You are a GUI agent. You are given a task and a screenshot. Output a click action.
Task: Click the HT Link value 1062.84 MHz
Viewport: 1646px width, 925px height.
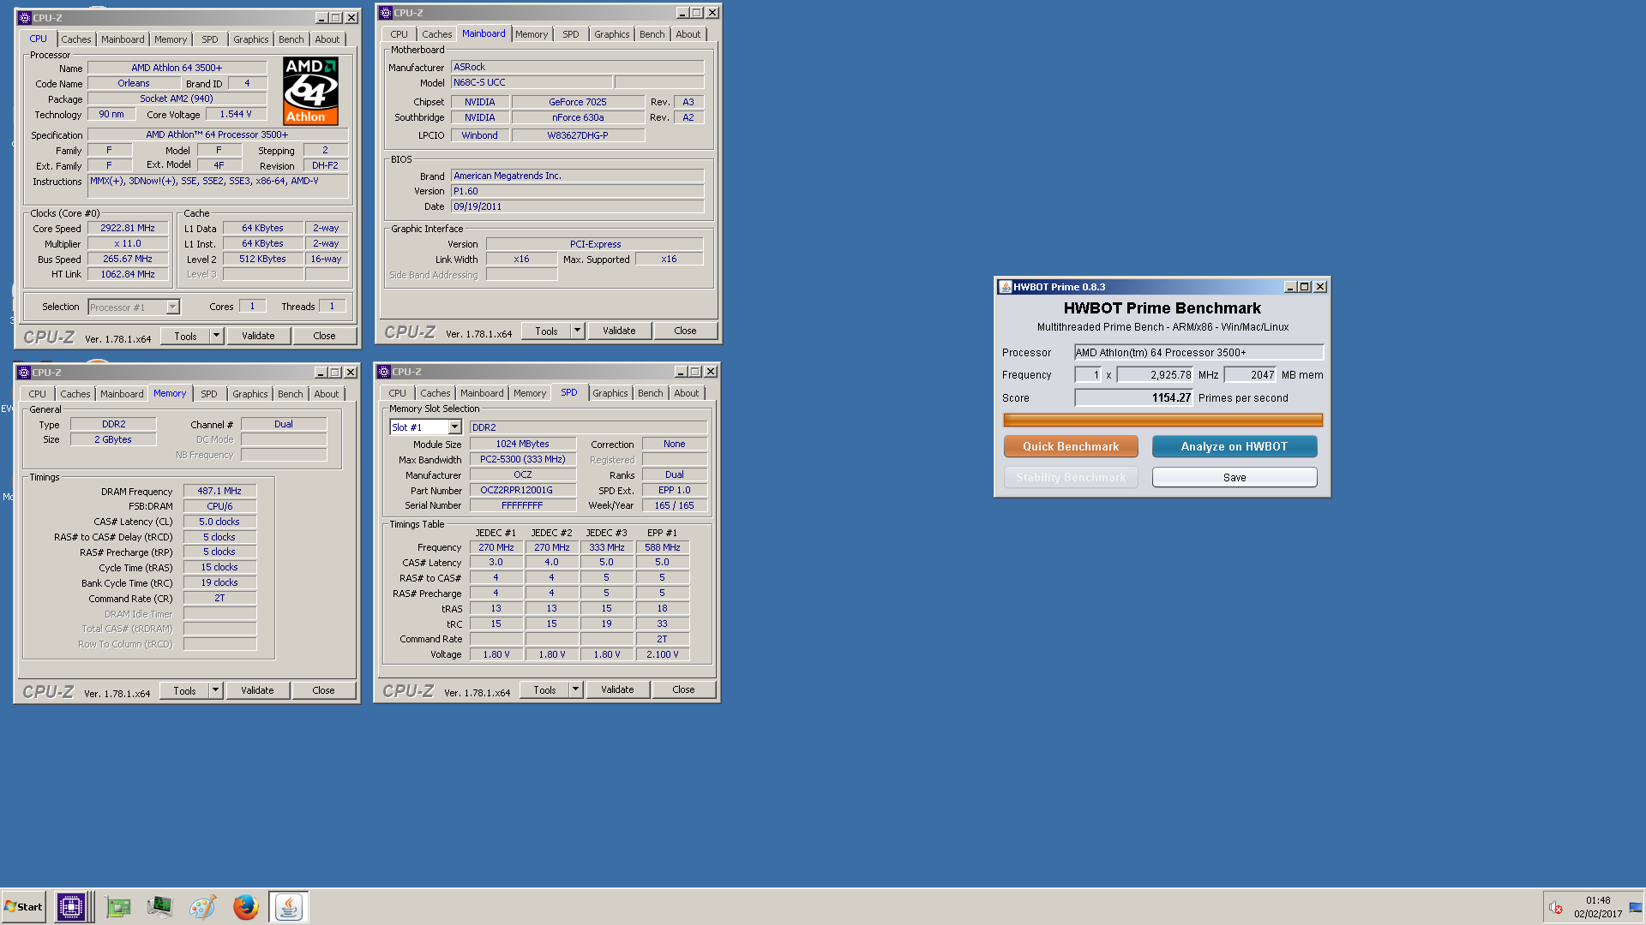pos(128,274)
